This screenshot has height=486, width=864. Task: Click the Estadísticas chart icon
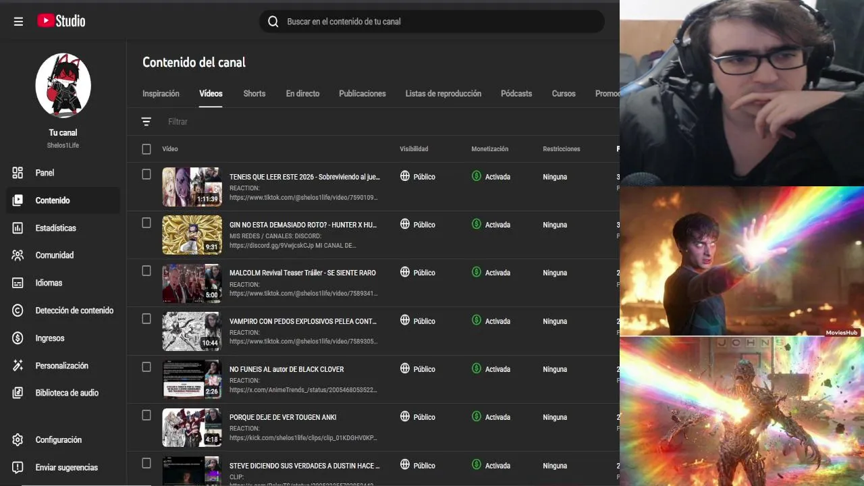18,228
